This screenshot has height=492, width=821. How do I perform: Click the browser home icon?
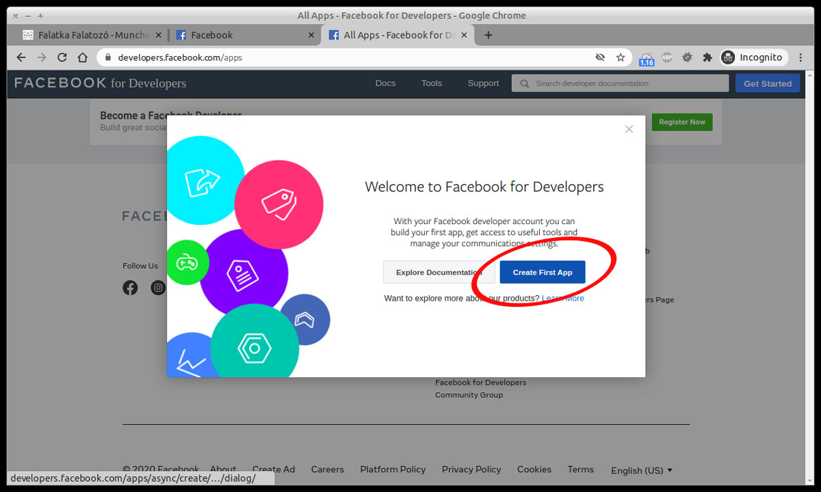pos(83,57)
